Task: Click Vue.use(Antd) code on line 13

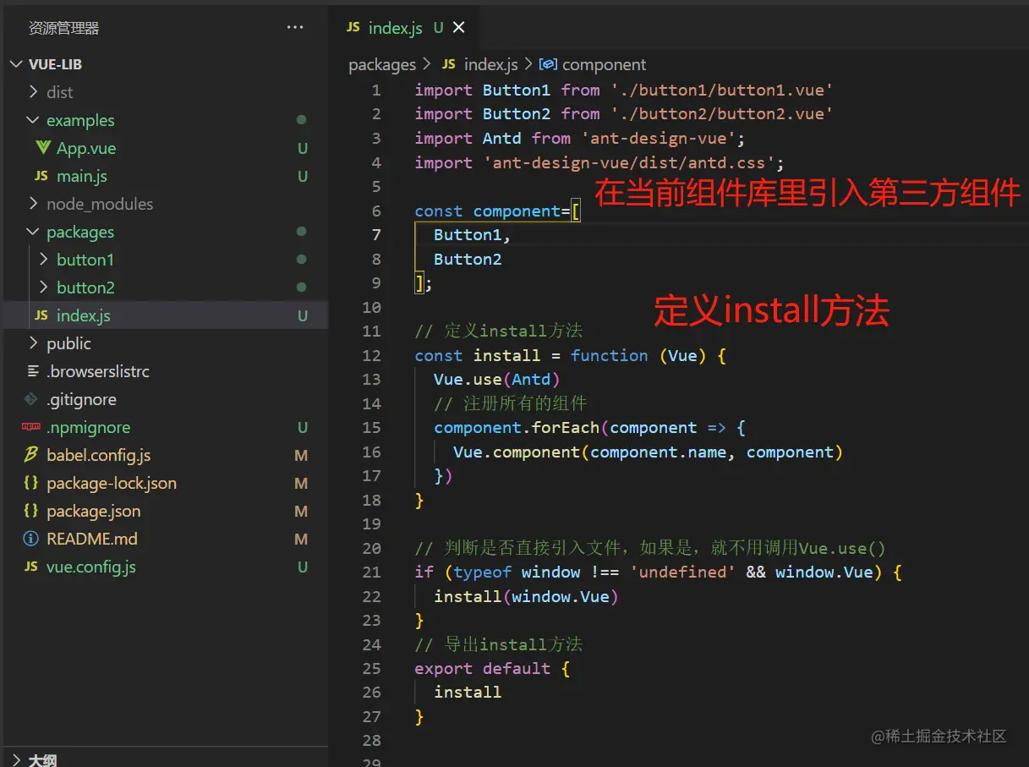Action: pos(497,379)
